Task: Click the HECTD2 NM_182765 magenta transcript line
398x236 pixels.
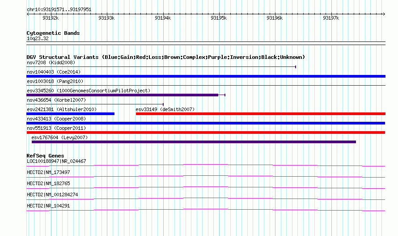Action: pos(206,188)
